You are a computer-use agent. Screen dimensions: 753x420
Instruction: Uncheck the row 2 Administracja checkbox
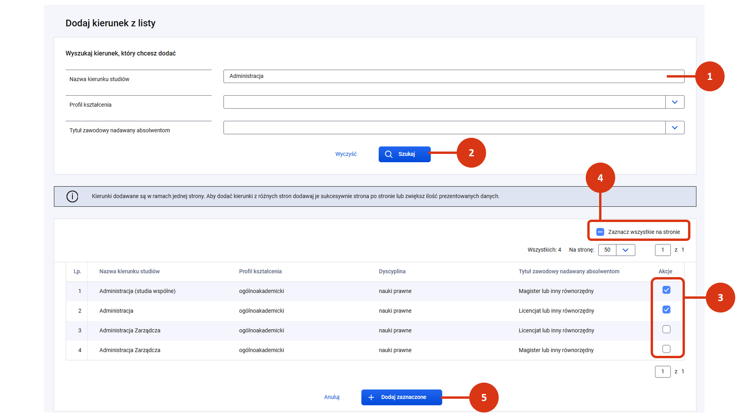[x=666, y=310]
